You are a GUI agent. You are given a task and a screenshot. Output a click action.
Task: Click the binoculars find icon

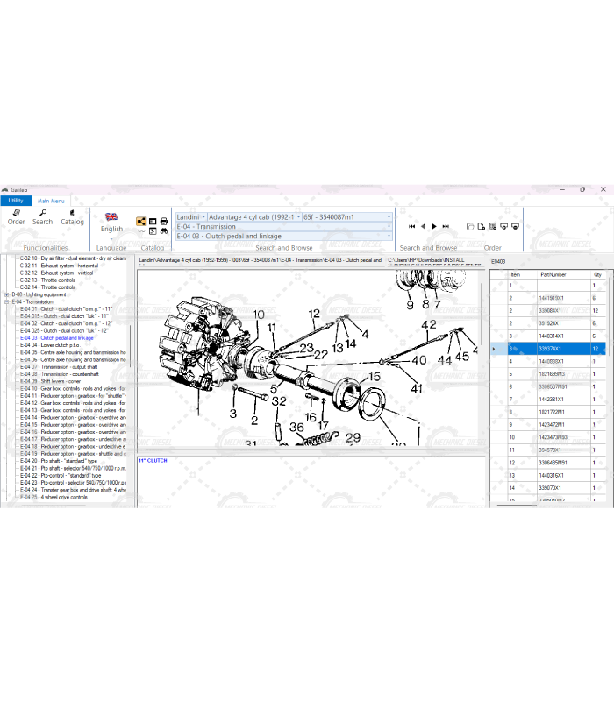tap(164, 231)
